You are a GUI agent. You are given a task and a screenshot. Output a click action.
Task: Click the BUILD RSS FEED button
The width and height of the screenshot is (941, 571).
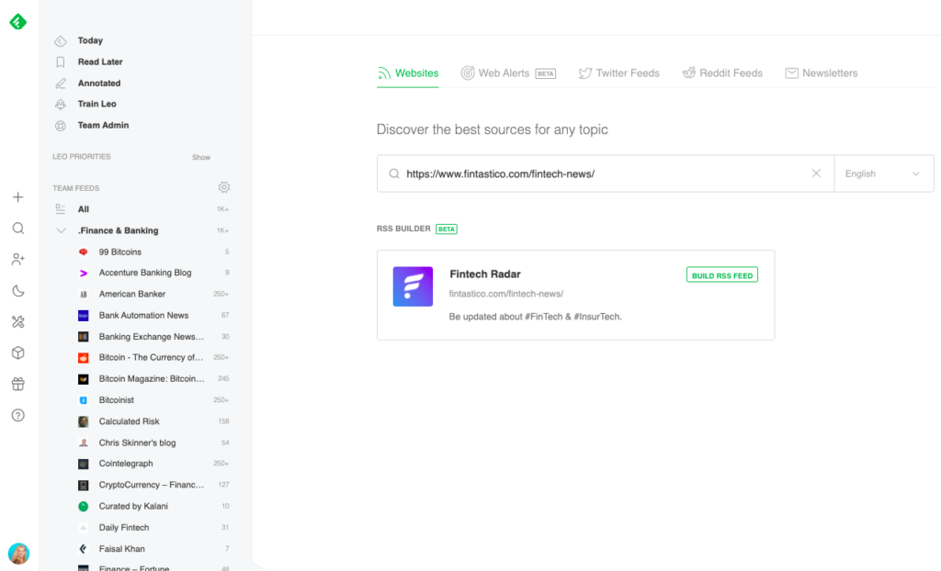(x=722, y=274)
